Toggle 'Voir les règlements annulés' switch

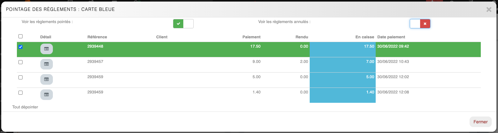[420, 24]
